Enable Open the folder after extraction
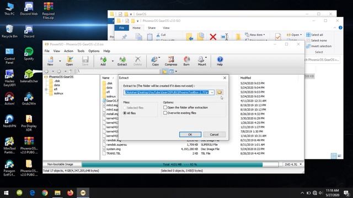The image size is (353, 198). [165, 108]
